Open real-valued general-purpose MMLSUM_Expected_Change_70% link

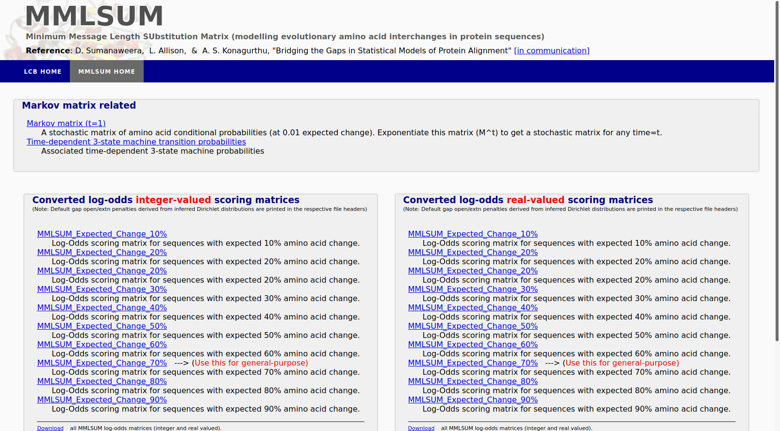[x=473, y=363]
